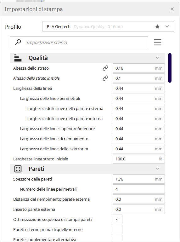The width and height of the screenshot is (180, 242).
Task: Enable Pareti esterne prima di quelle interne
Action: [x=118, y=229]
